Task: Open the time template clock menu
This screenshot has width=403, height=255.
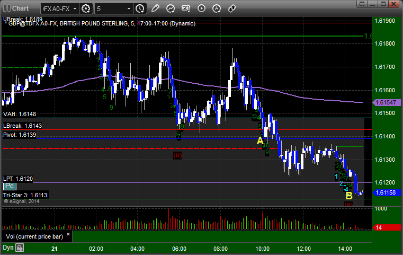Action: coord(140,8)
